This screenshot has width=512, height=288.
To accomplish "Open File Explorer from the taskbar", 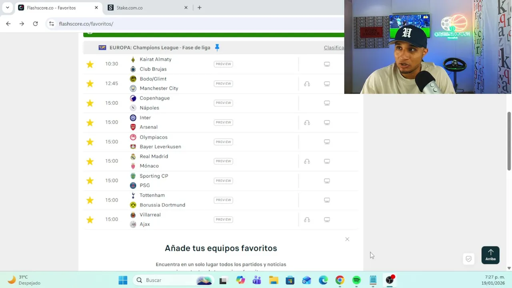I will [x=273, y=280].
